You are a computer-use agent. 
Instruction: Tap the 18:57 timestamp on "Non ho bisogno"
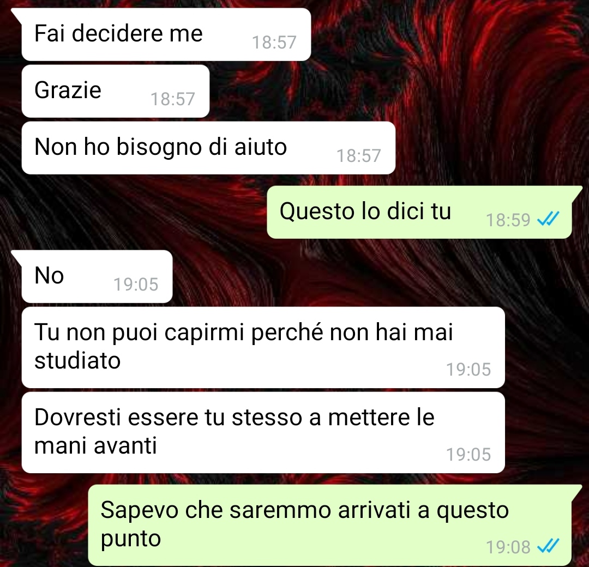click(x=359, y=156)
